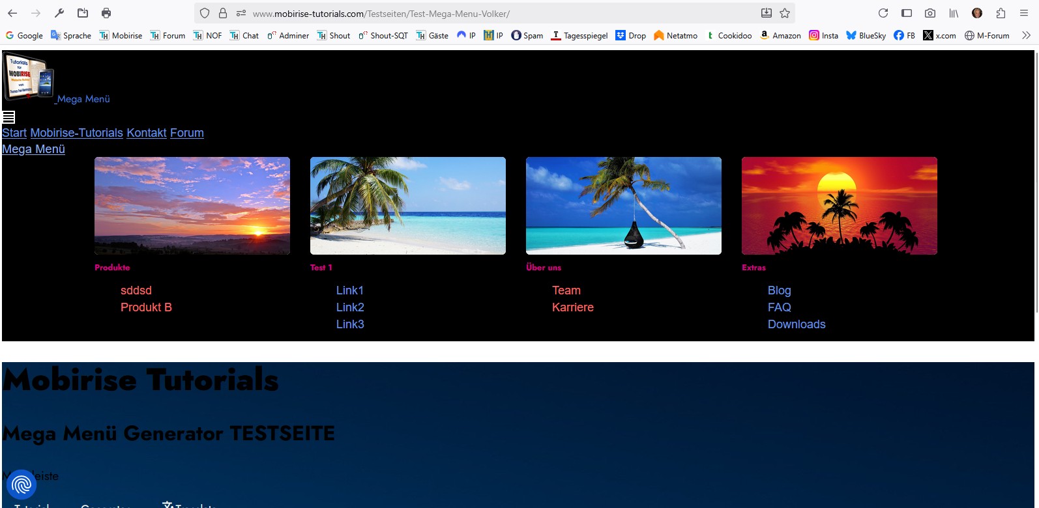Open the Forum link in the page navigation
This screenshot has width=1039, height=508.
[x=187, y=133]
